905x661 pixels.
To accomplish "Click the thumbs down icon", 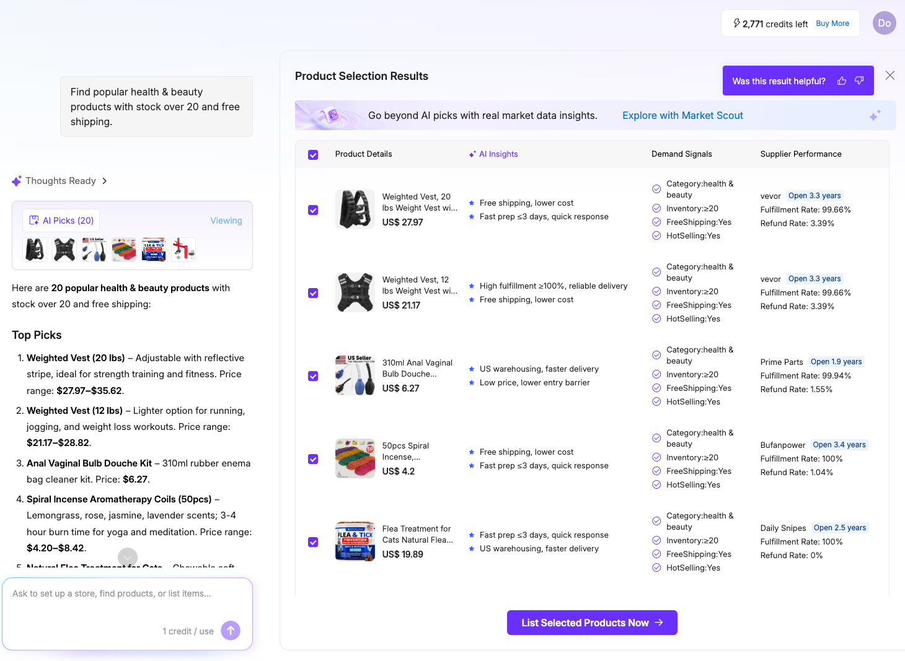I will coord(859,81).
